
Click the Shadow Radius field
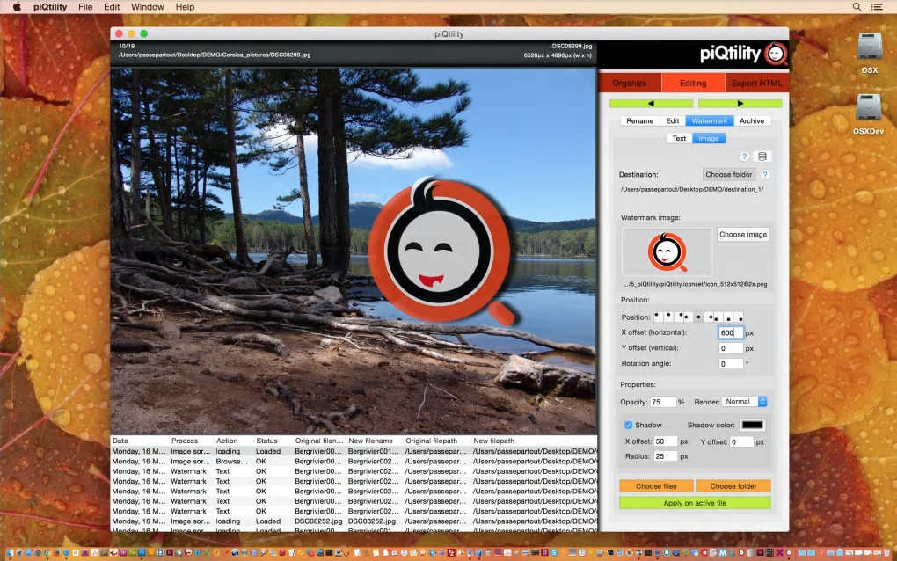(666, 456)
